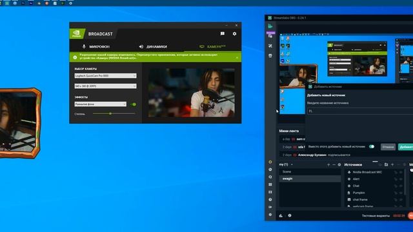Toggle visibility of Alert source
Viewport: 413px width, 232px height.
[x=401, y=179]
